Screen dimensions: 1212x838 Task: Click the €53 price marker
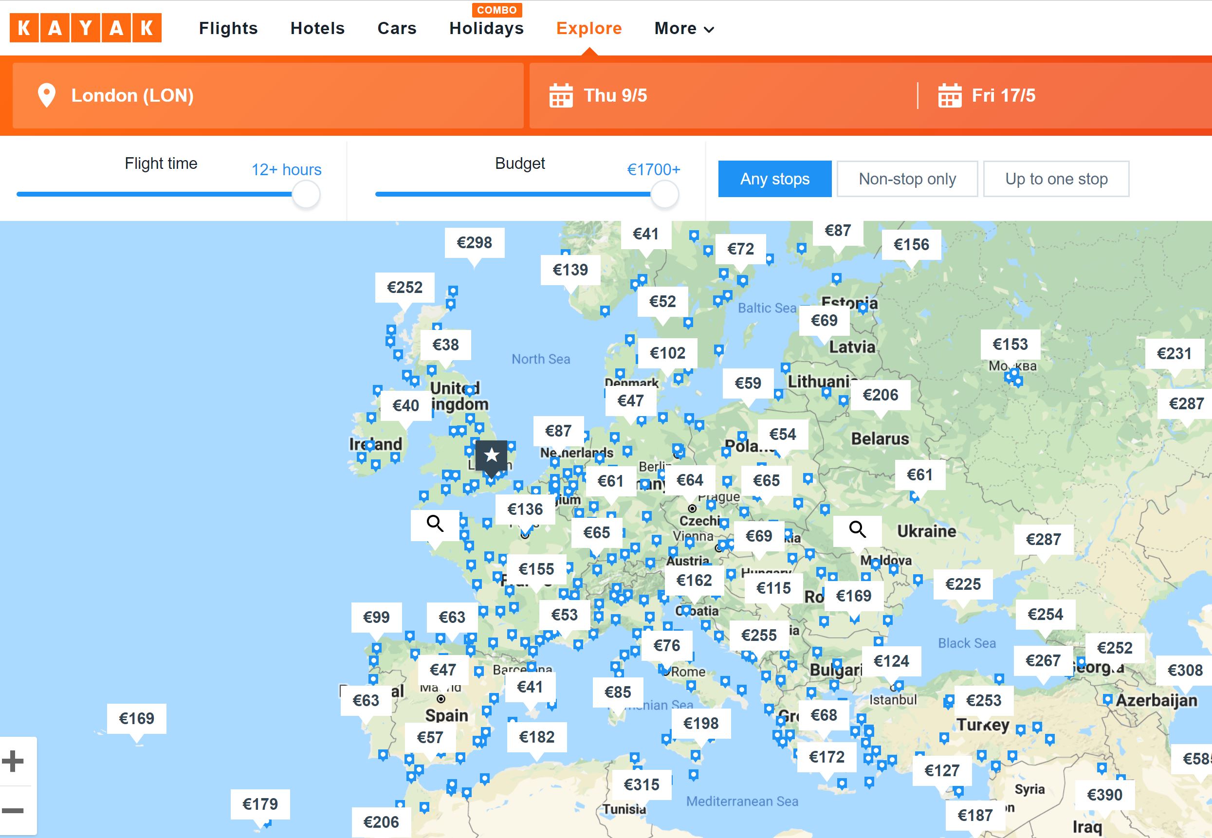(x=565, y=614)
